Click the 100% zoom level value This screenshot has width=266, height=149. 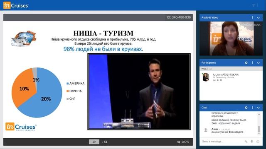point(185,142)
